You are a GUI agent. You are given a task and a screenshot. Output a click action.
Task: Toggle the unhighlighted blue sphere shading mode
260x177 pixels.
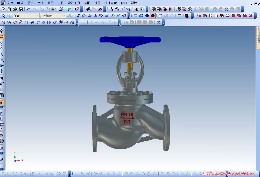[147, 16]
